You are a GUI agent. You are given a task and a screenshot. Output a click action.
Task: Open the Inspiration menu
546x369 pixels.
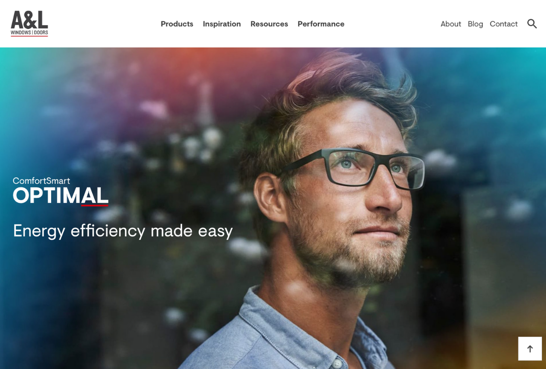[222, 24]
